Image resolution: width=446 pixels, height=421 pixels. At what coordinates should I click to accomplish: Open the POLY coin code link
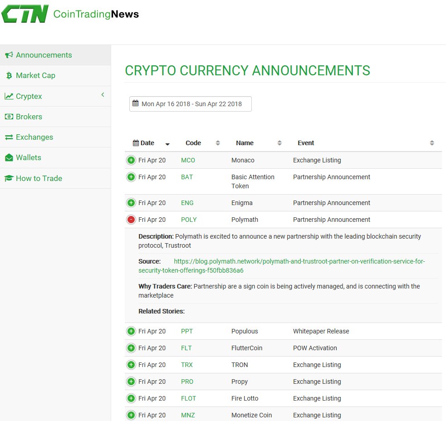pyautogui.click(x=189, y=220)
